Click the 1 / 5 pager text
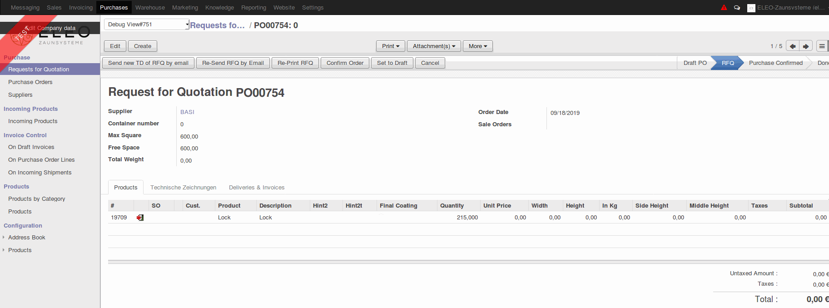The image size is (829, 308). [776, 46]
